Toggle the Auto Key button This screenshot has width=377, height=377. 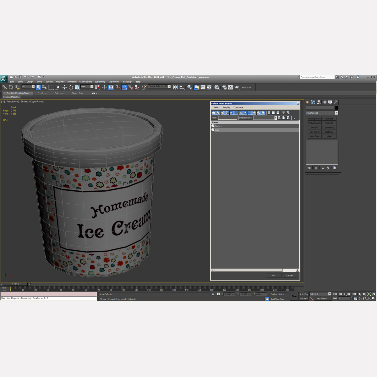click(304, 294)
